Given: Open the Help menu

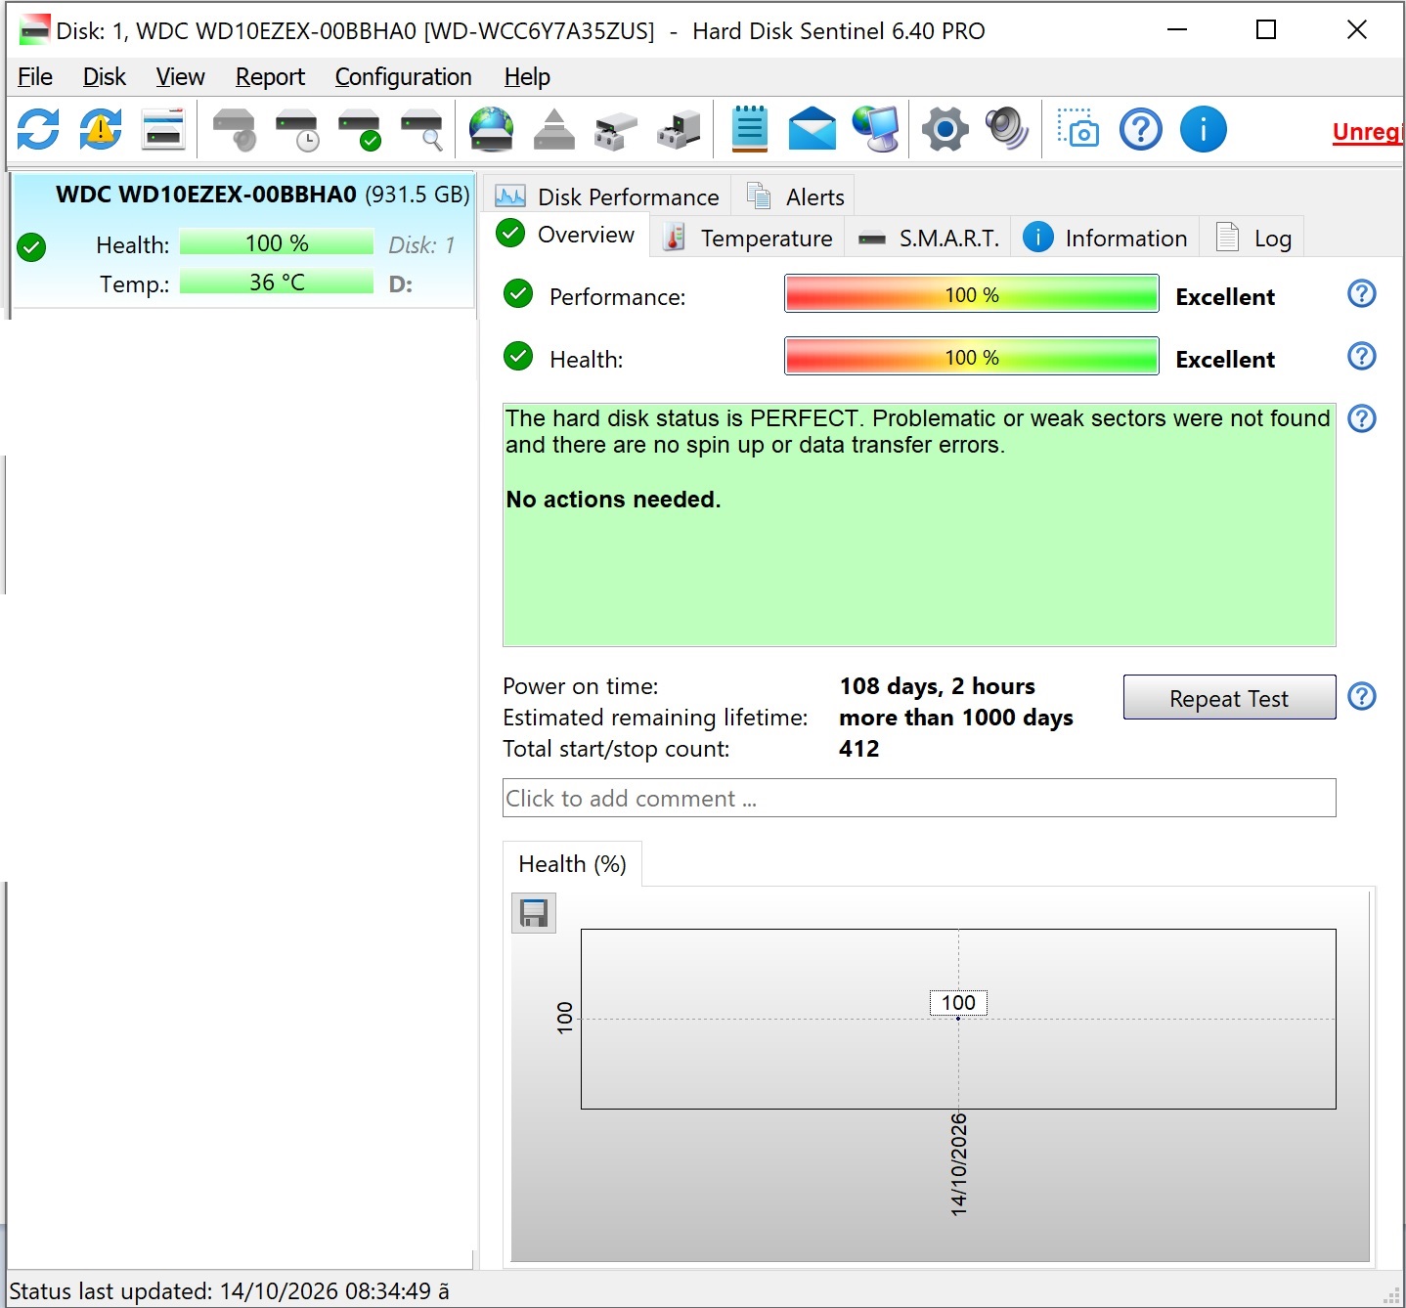Looking at the screenshot, I should (527, 77).
